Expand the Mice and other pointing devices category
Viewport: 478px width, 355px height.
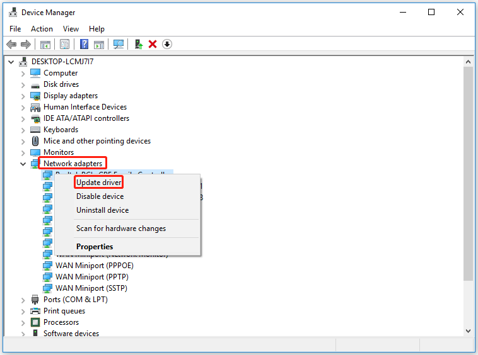coord(23,142)
